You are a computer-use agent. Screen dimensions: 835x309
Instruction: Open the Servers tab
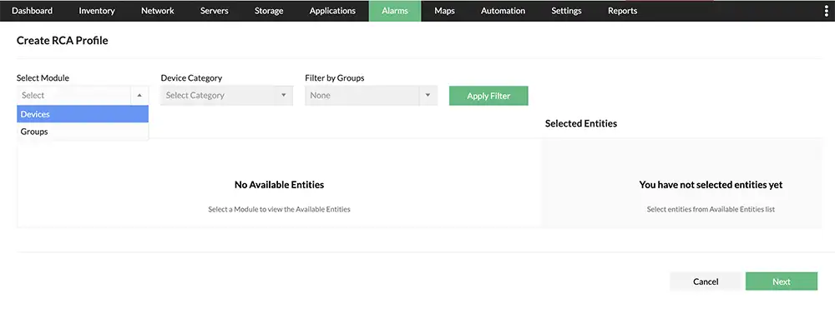coord(215,11)
